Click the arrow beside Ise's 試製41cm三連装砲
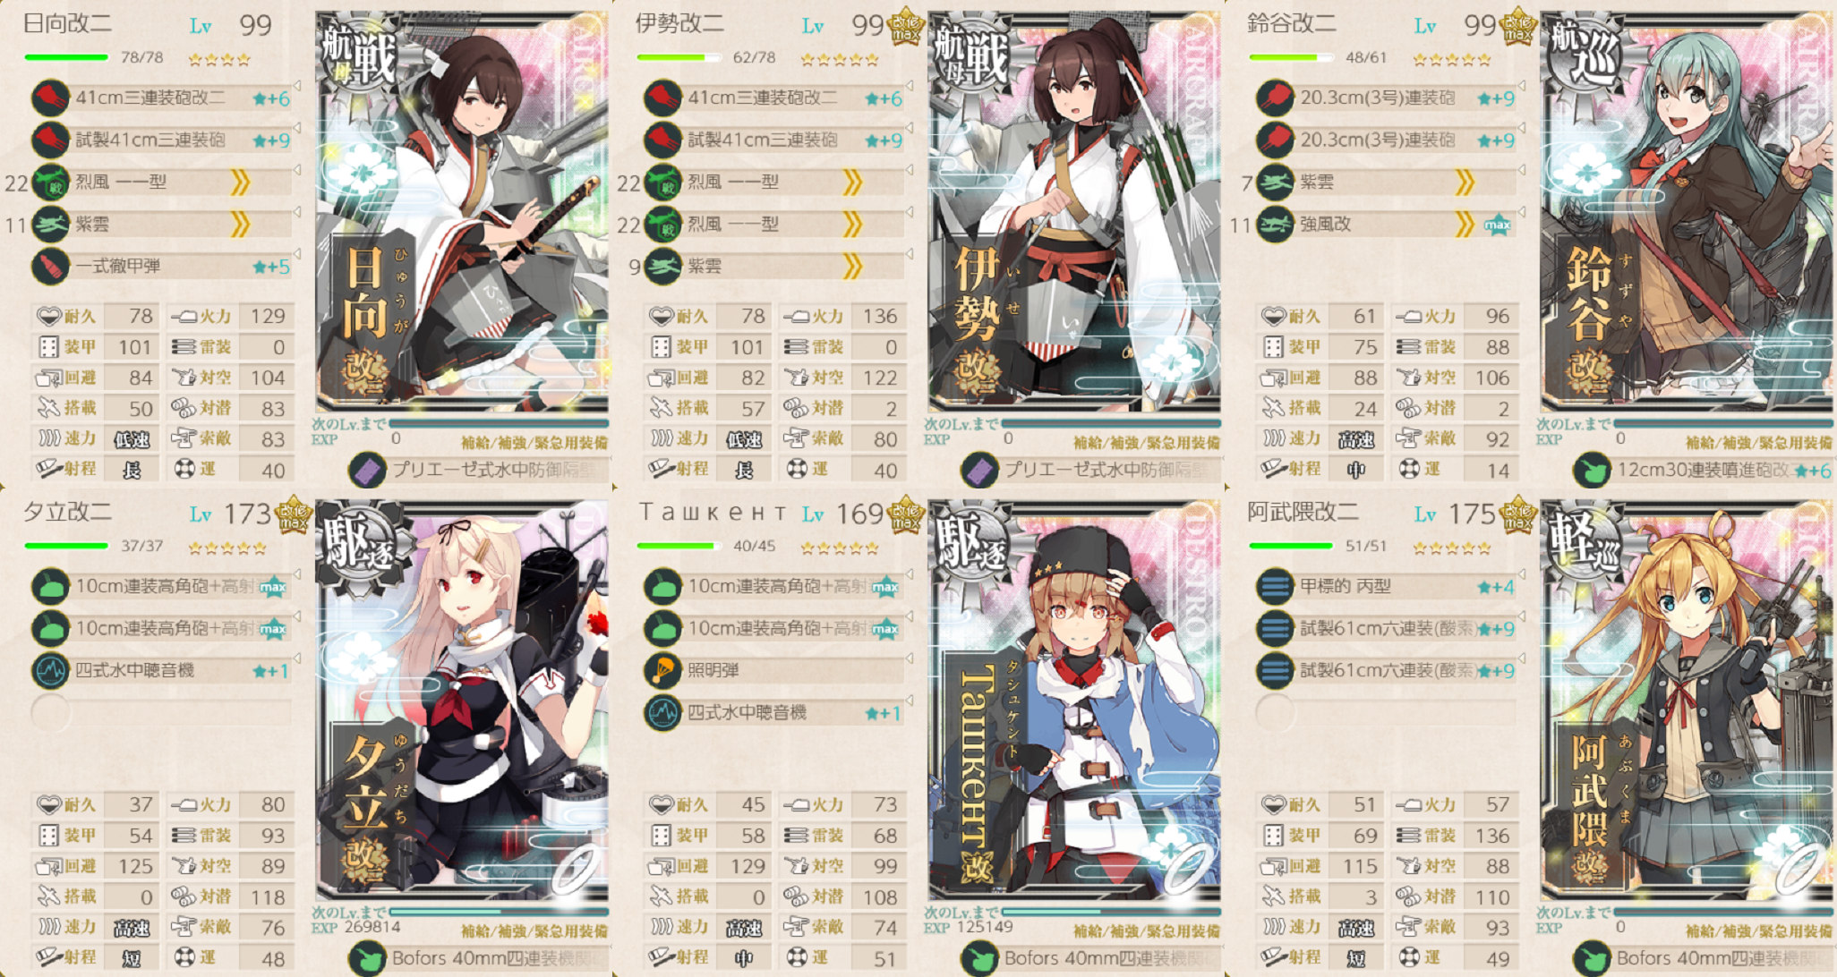Screen dimensions: 1837x977 click(910, 128)
